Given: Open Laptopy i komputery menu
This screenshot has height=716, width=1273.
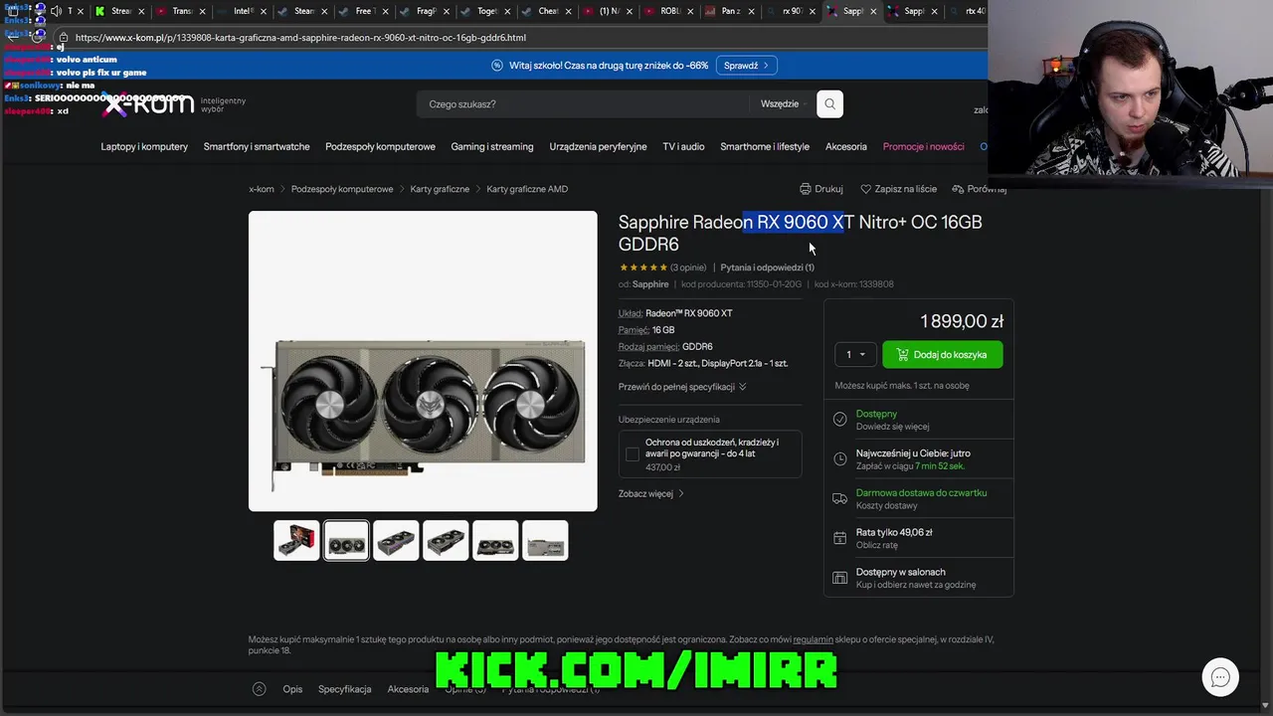Looking at the screenshot, I should [x=144, y=146].
